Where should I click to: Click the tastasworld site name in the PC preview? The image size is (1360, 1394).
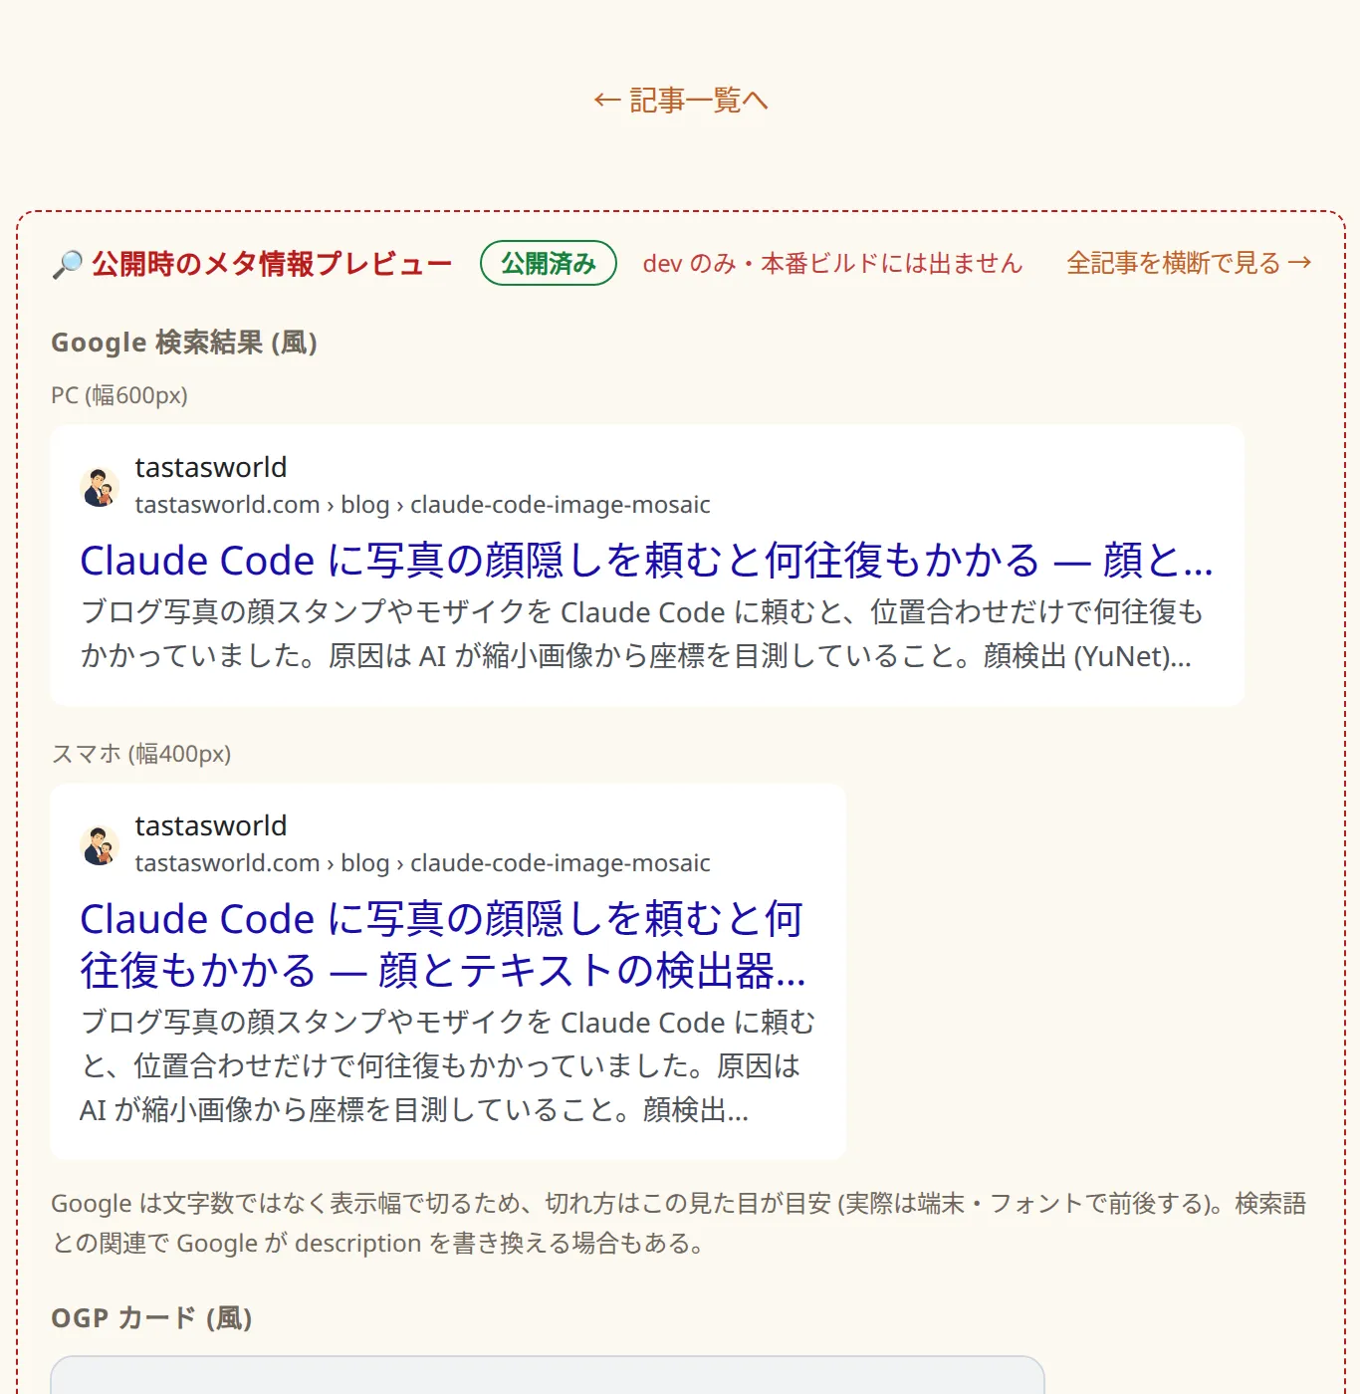coord(211,467)
